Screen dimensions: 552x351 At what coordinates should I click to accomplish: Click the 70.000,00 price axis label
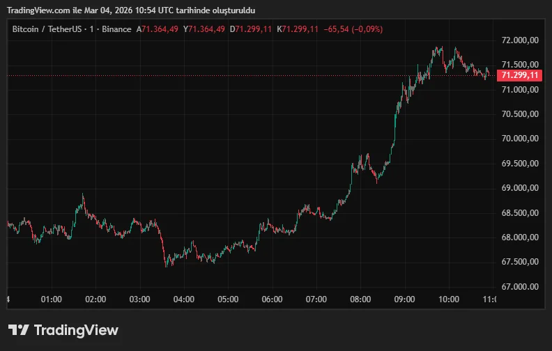tap(520, 139)
